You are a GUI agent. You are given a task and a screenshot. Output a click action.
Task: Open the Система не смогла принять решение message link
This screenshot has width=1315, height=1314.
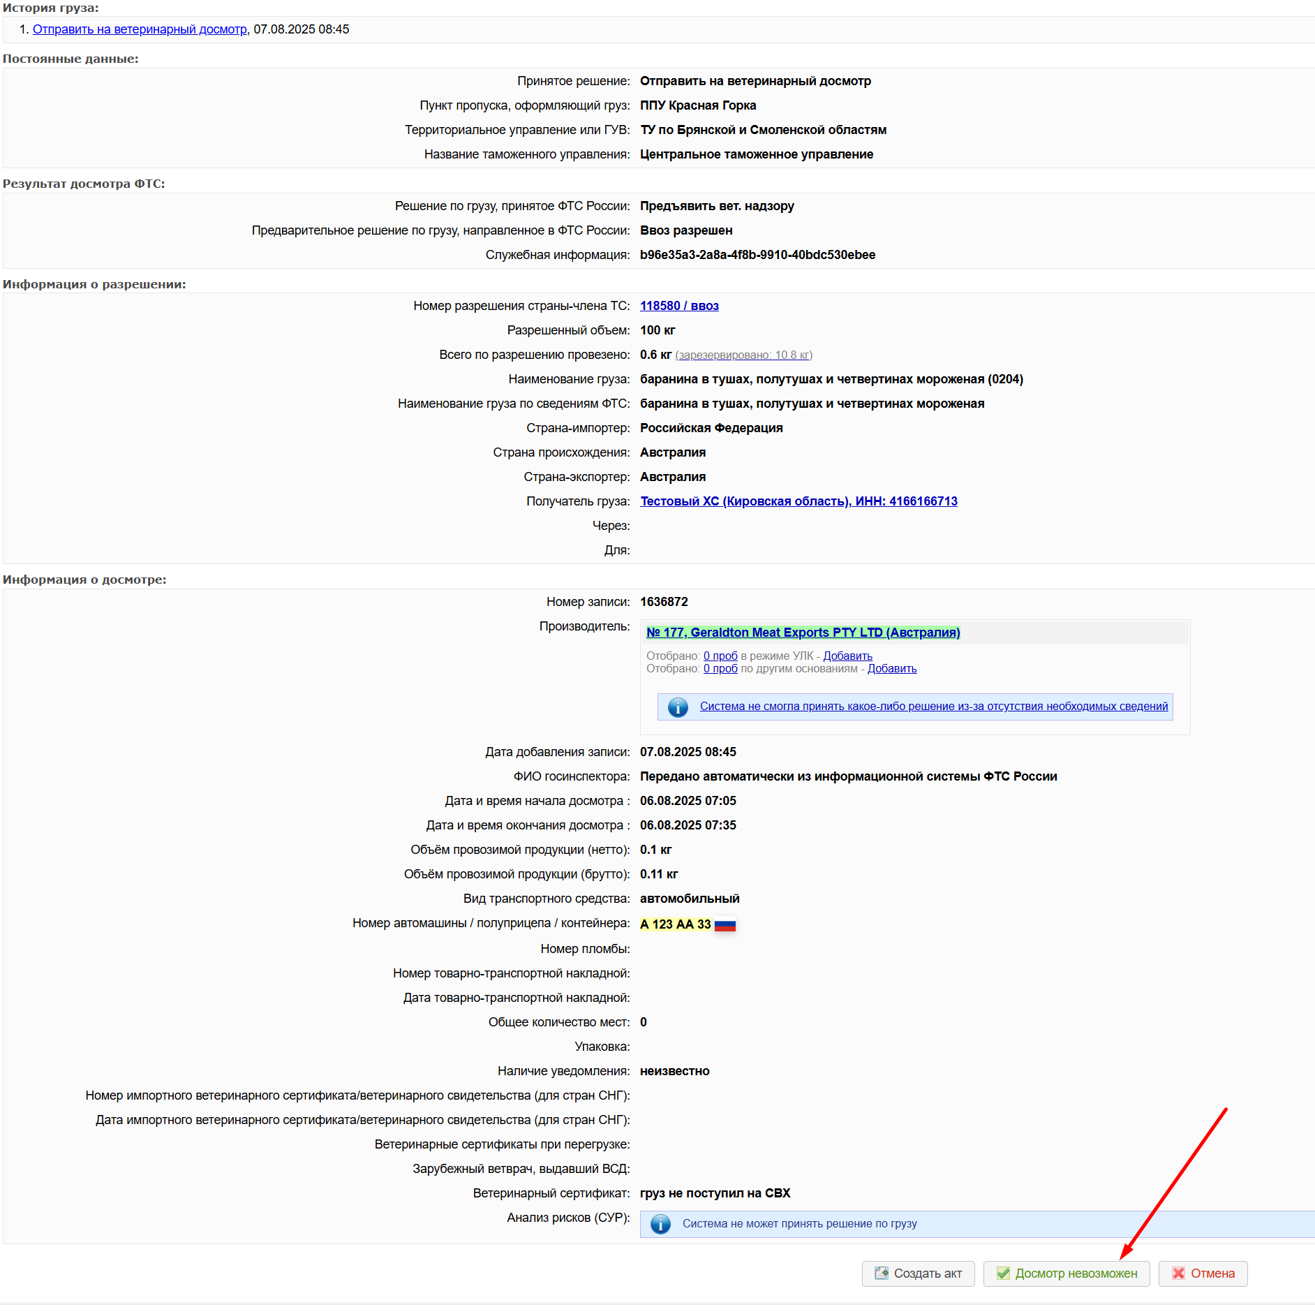coord(933,707)
